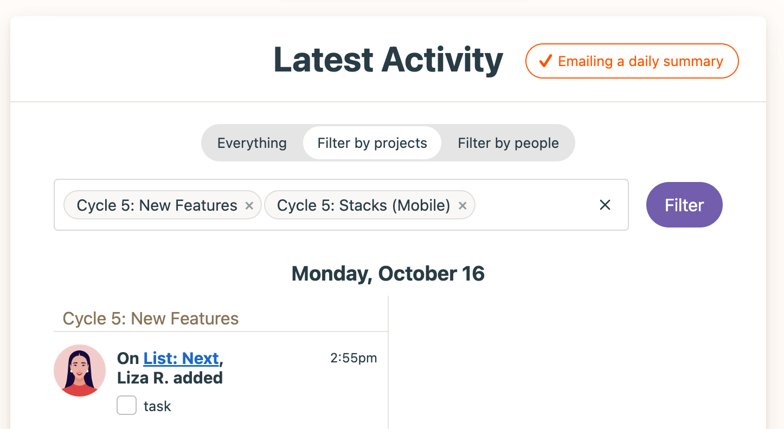Image resolution: width=784 pixels, height=429 pixels.
Task: Click the Latest Activity heading
Action: click(388, 60)
